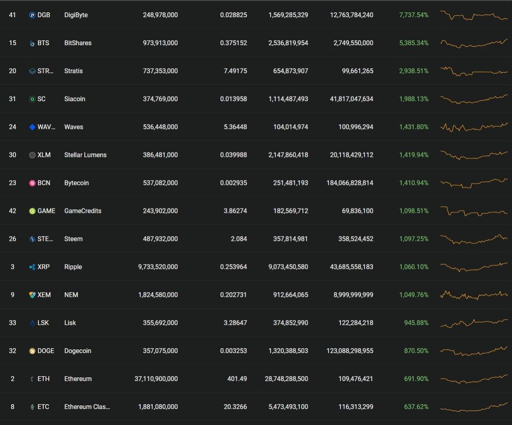Click the 2,938.51% change value
Image resolution: width=512 pixels, height=425 pixels.
(x=414, y=71)
